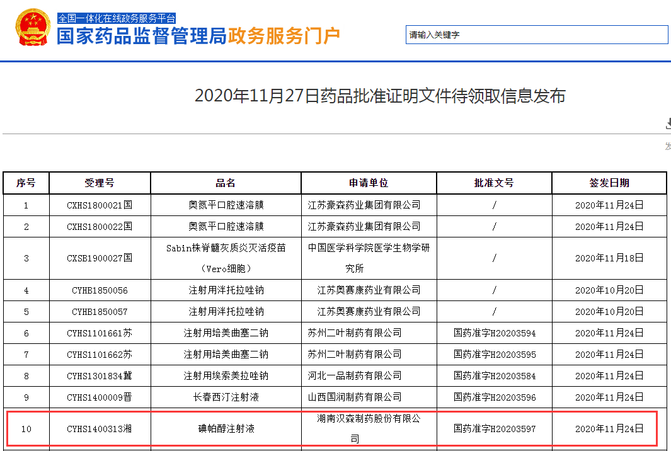The width and height of the screenshot is (671, 451).
Task: Click 注射用培美曲塞二钠 in row 6
Action: click(x=226, y=333)
